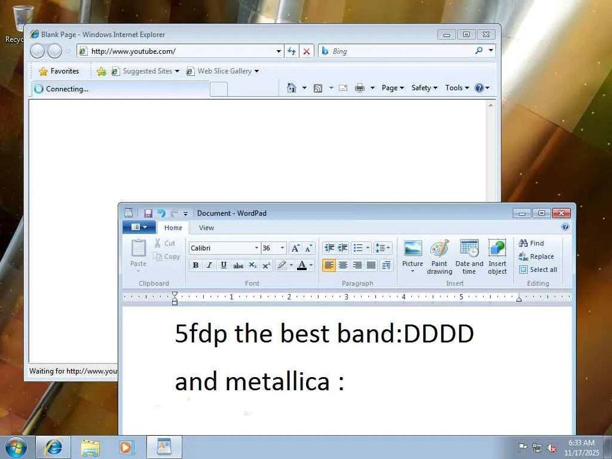Open the text highlight color dropdown arrow

(x=291, y=265)
